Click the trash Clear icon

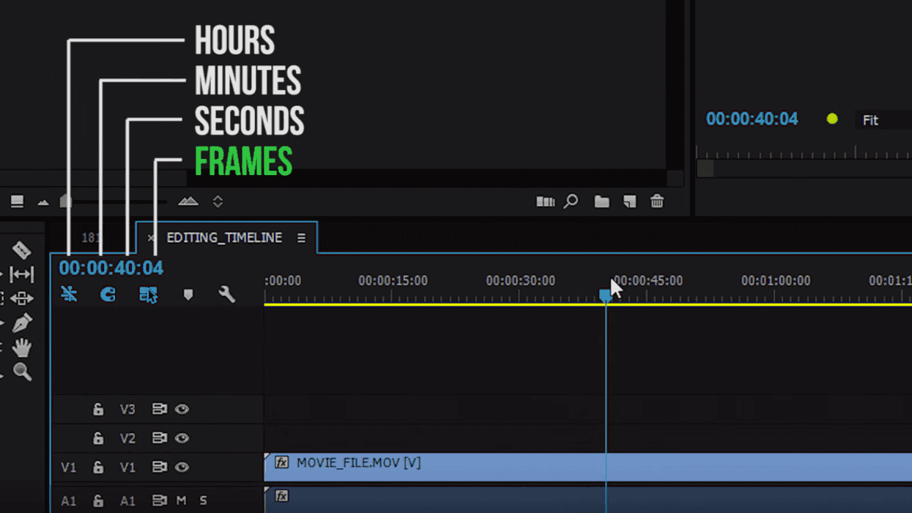[x=657, y=201]
